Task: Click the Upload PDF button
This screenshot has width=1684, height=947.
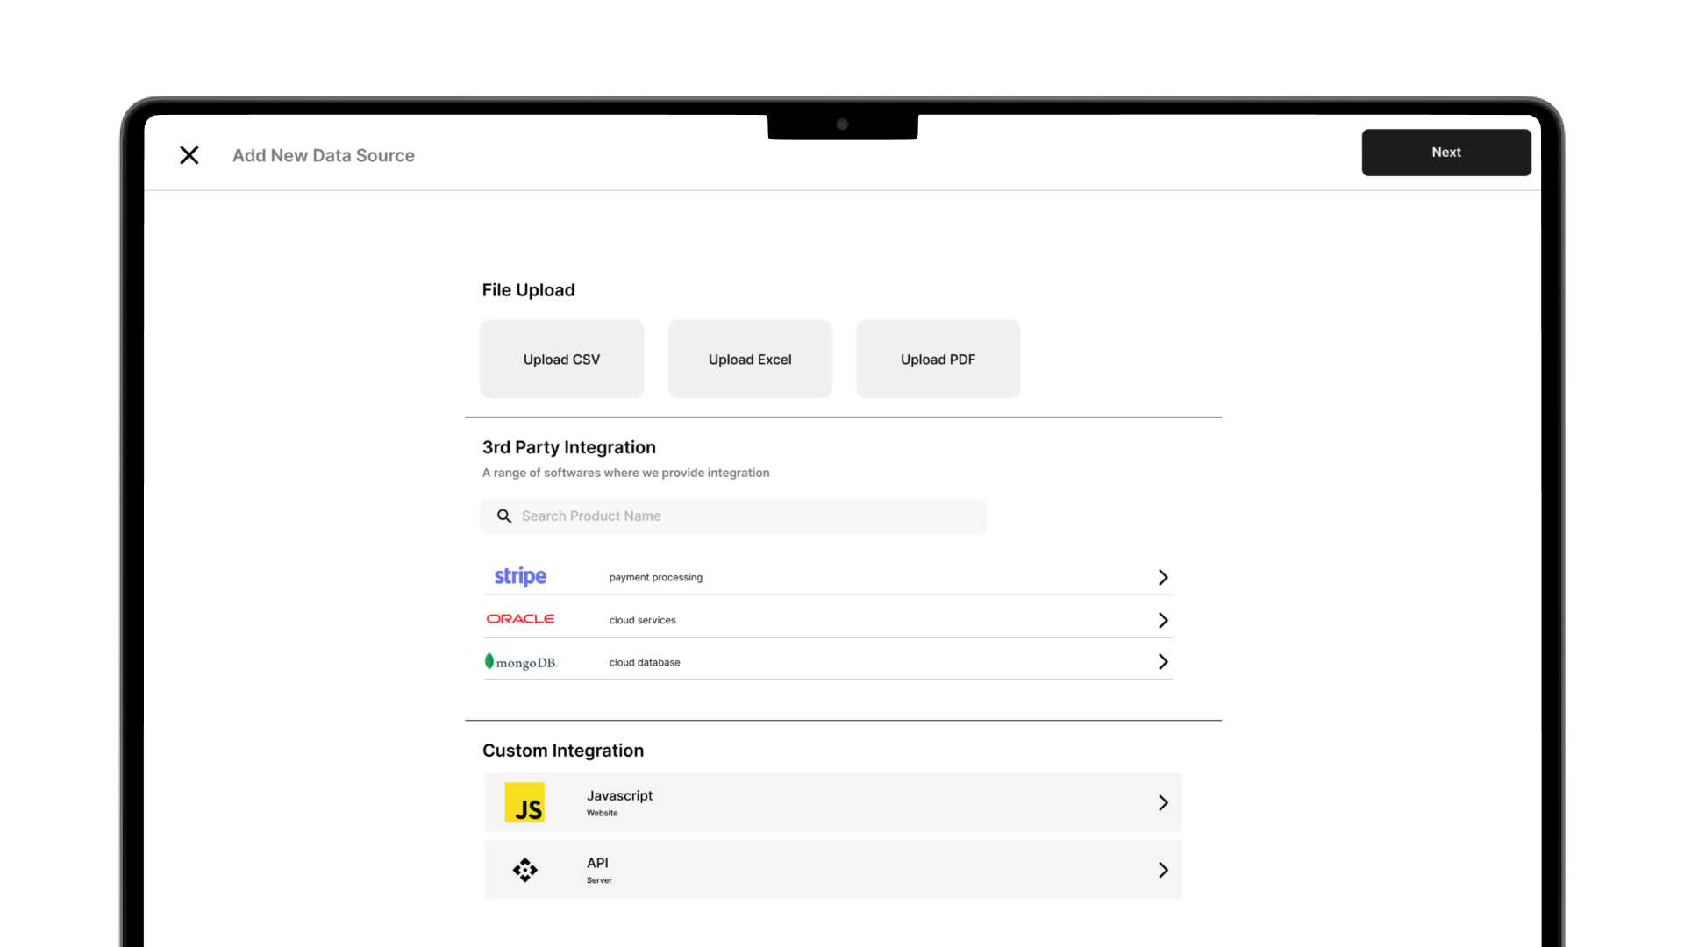Action: (938, 359)
